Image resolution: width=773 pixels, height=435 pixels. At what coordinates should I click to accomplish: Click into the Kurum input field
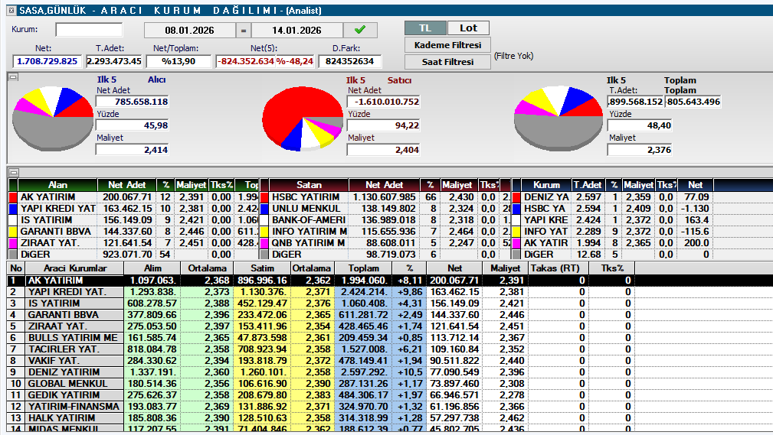[x=88, y=31]
